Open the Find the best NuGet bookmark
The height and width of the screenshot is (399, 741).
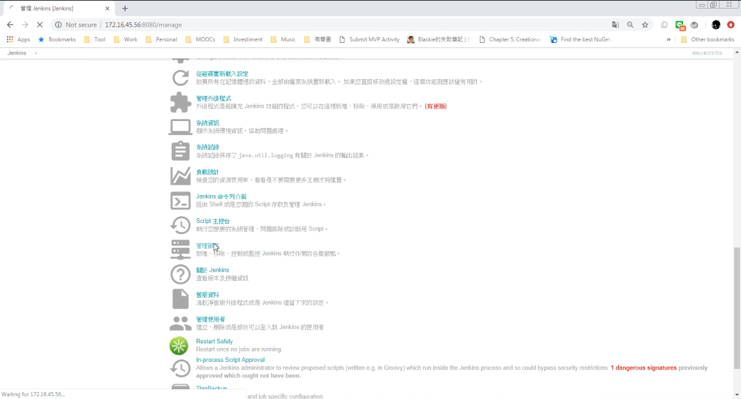coord(581,39)
